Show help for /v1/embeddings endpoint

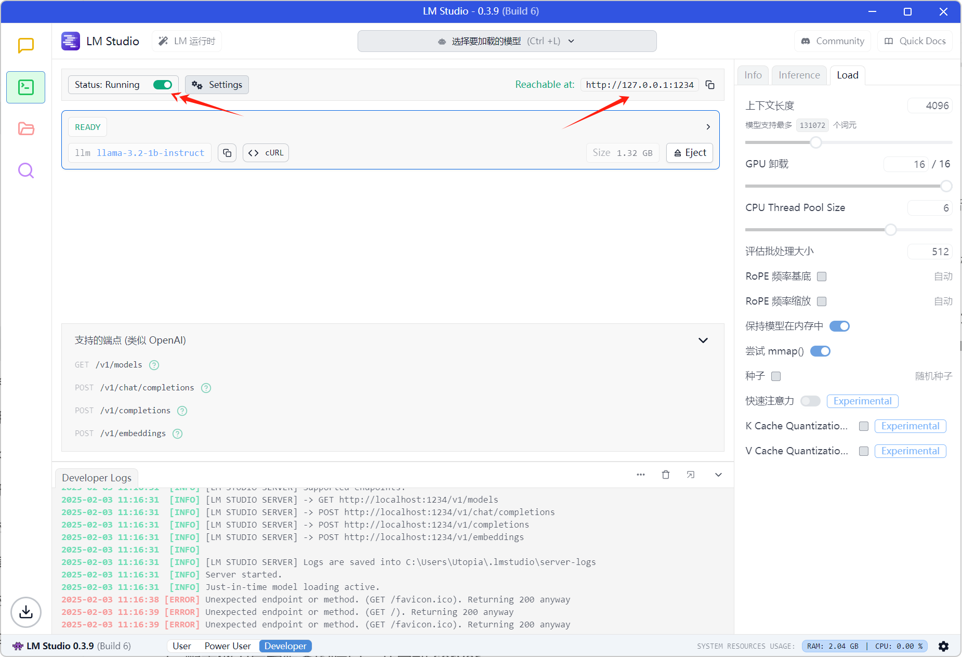178,433
